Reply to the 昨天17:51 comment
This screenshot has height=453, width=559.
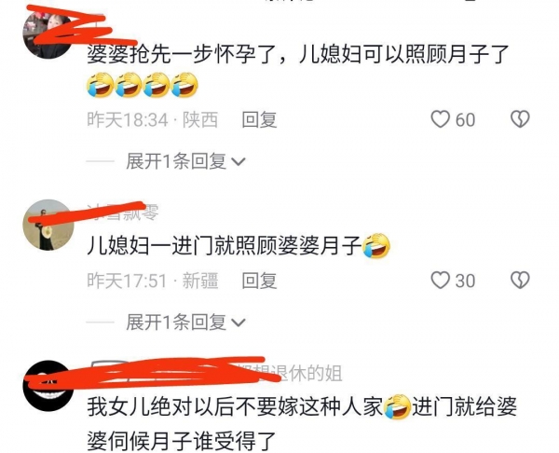[x=259, y=281]
